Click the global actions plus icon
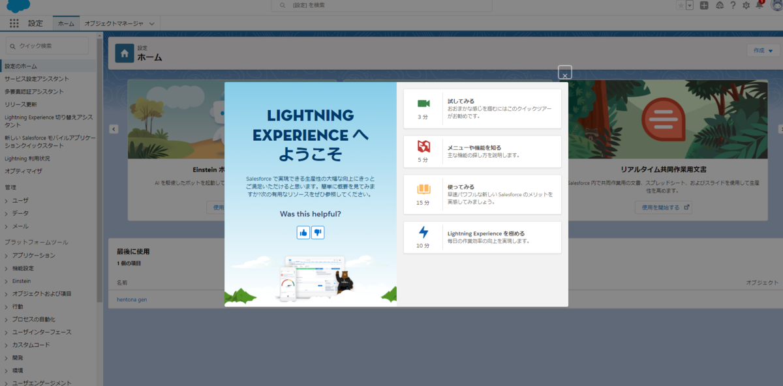The height and width of the screenshot is (386, 783). point(704,5)
